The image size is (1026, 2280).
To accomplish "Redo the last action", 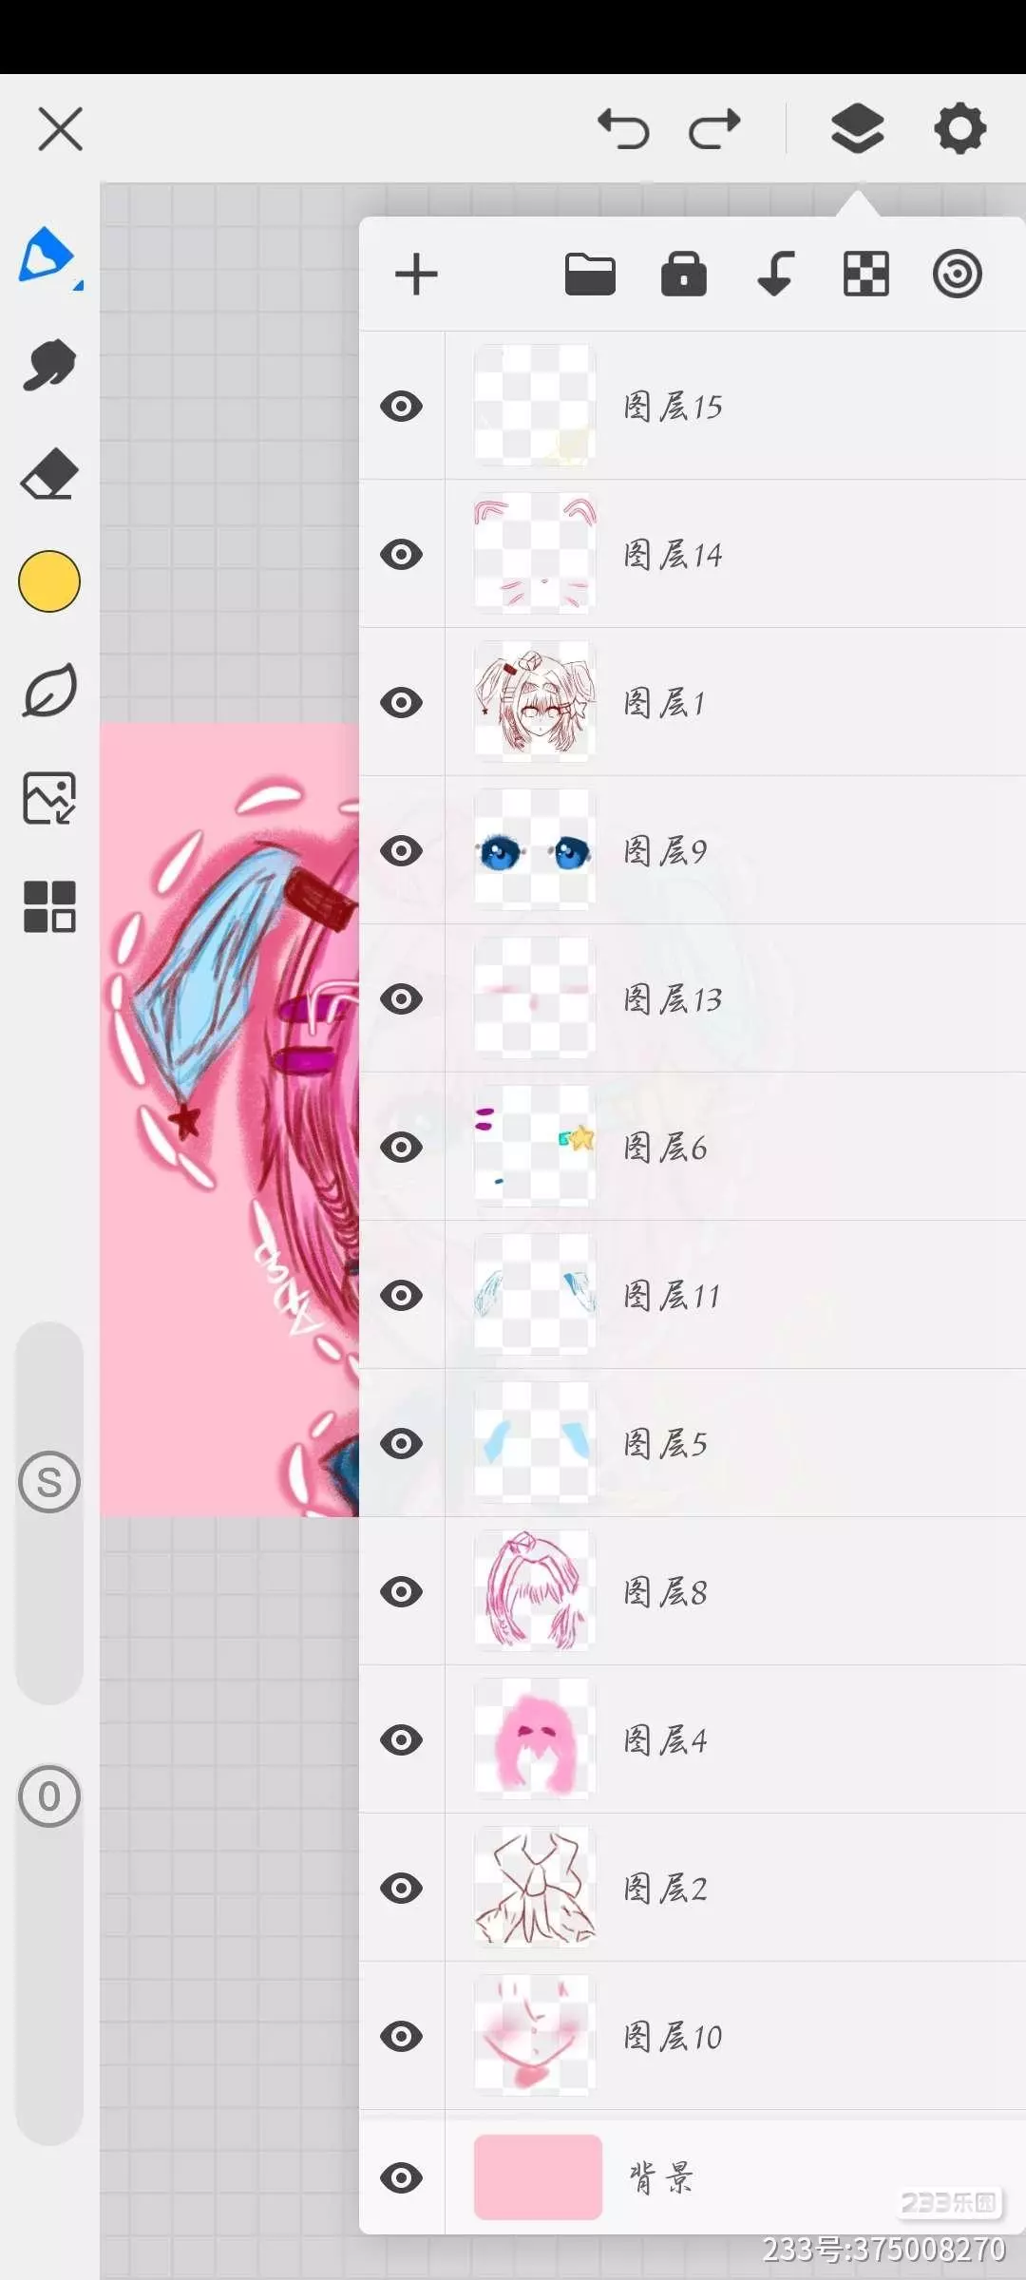I will (x=714, y=129).
